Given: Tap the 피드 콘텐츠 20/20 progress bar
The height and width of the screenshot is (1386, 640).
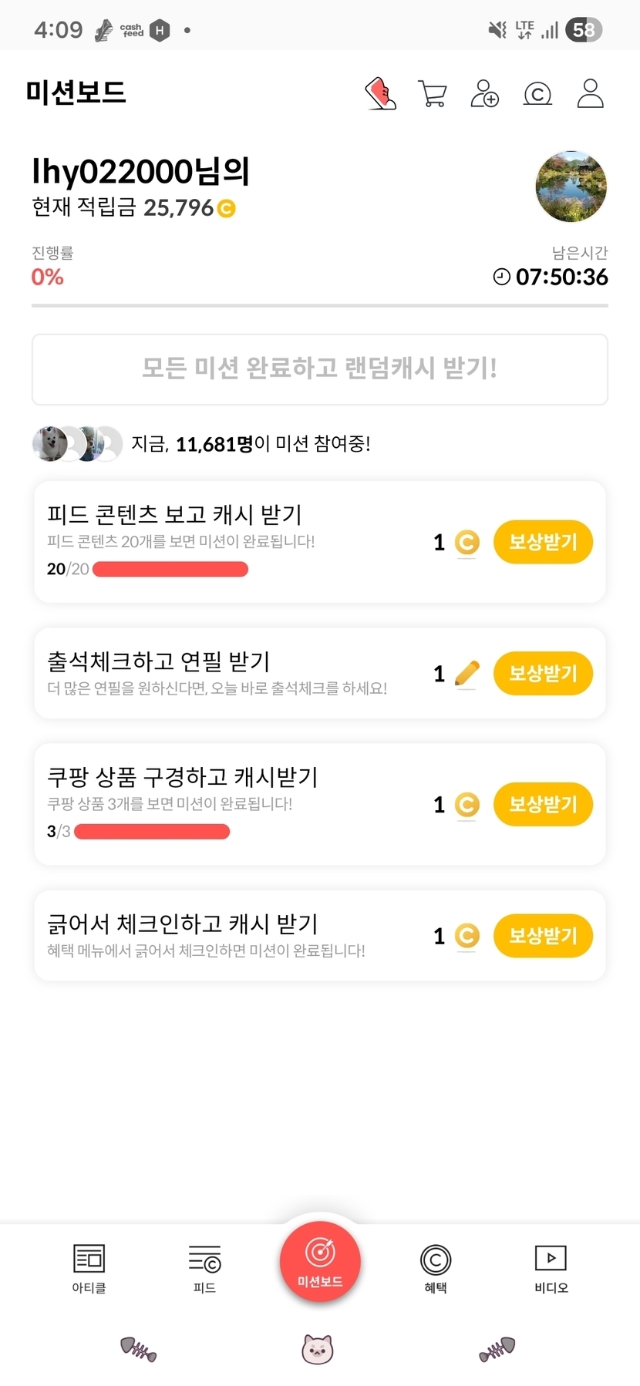Looking at the screenshot, I should (x=170, y=570).
